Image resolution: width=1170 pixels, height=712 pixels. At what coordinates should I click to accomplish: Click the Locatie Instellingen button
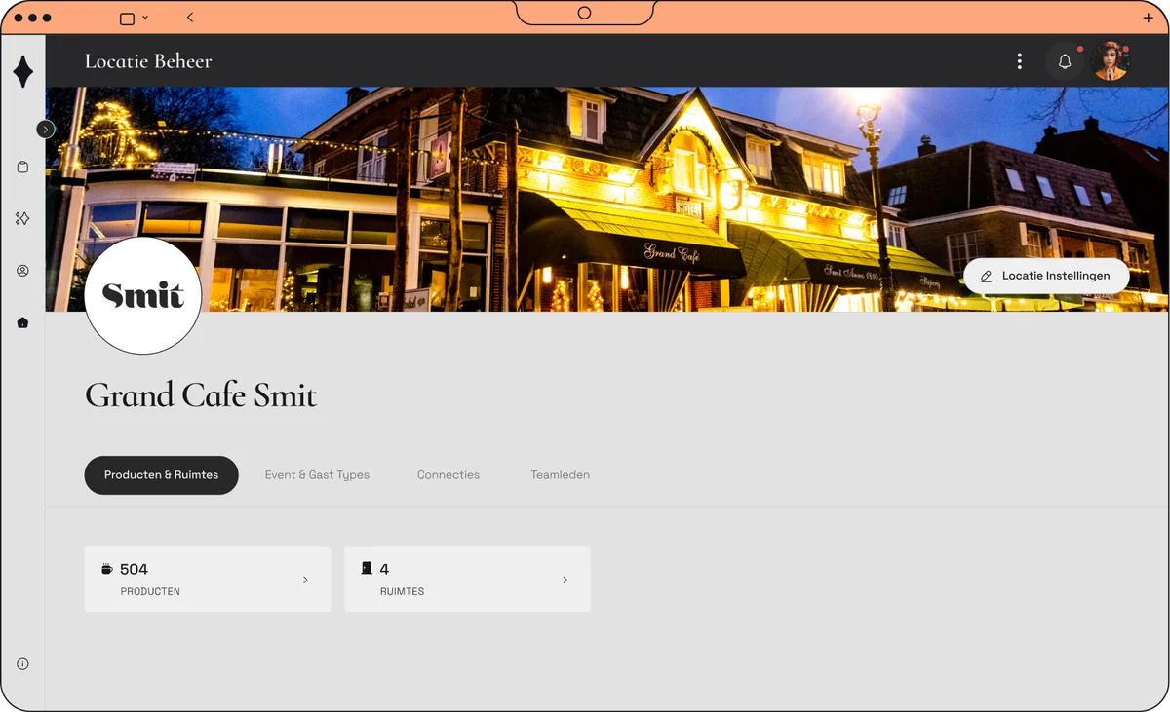(x=1046, y=276)
